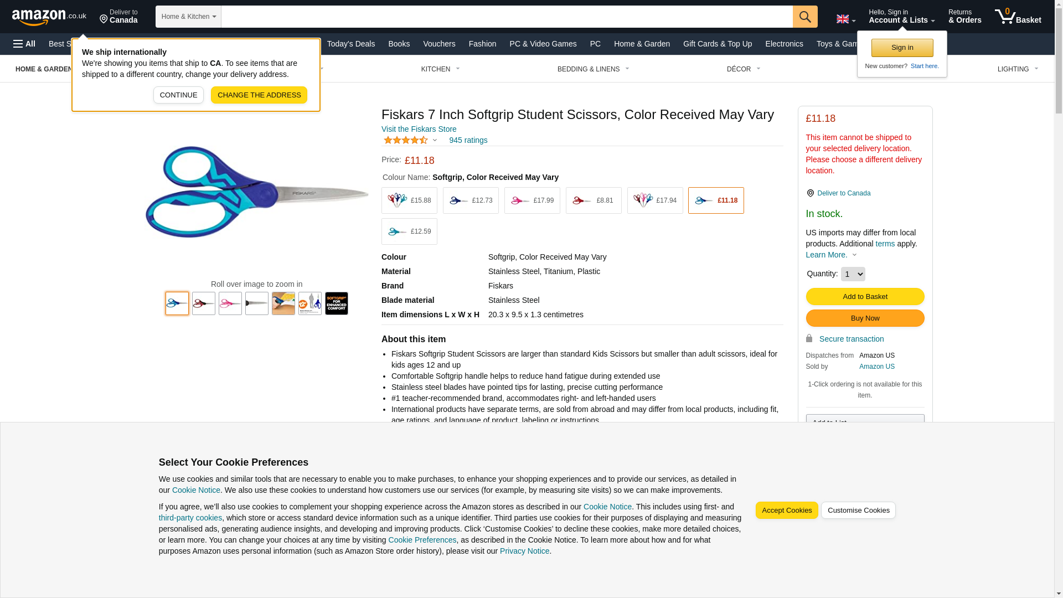Open the Quantity dropdown

click(853, 274)
